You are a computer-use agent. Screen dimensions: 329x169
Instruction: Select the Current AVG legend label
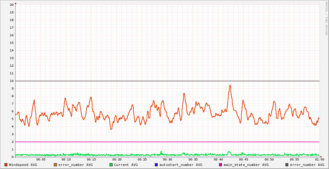pos(126,165)
